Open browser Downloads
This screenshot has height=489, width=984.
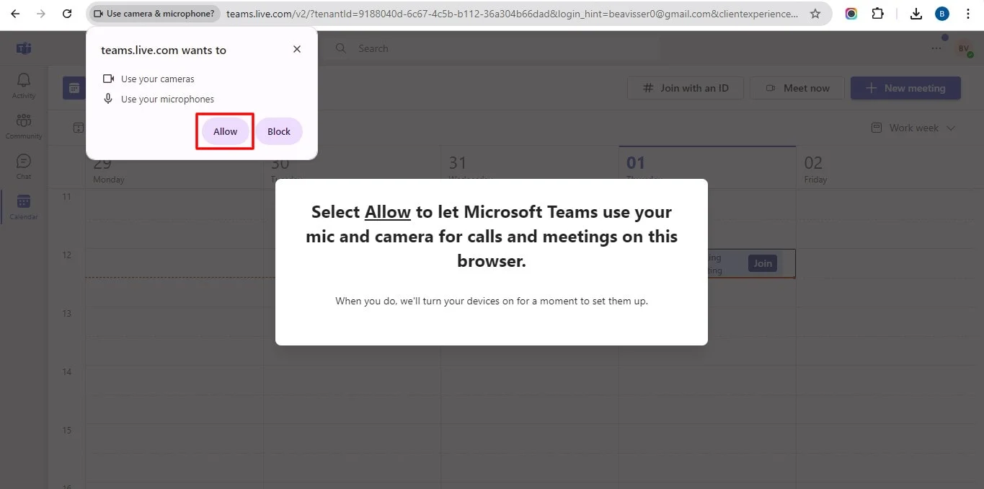[916, 14]
